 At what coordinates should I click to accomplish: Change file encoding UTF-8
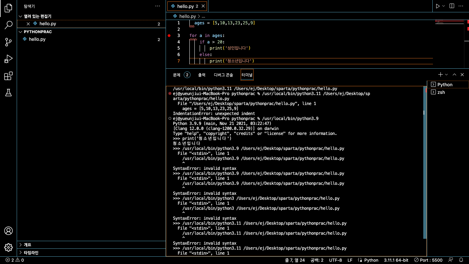335,260
